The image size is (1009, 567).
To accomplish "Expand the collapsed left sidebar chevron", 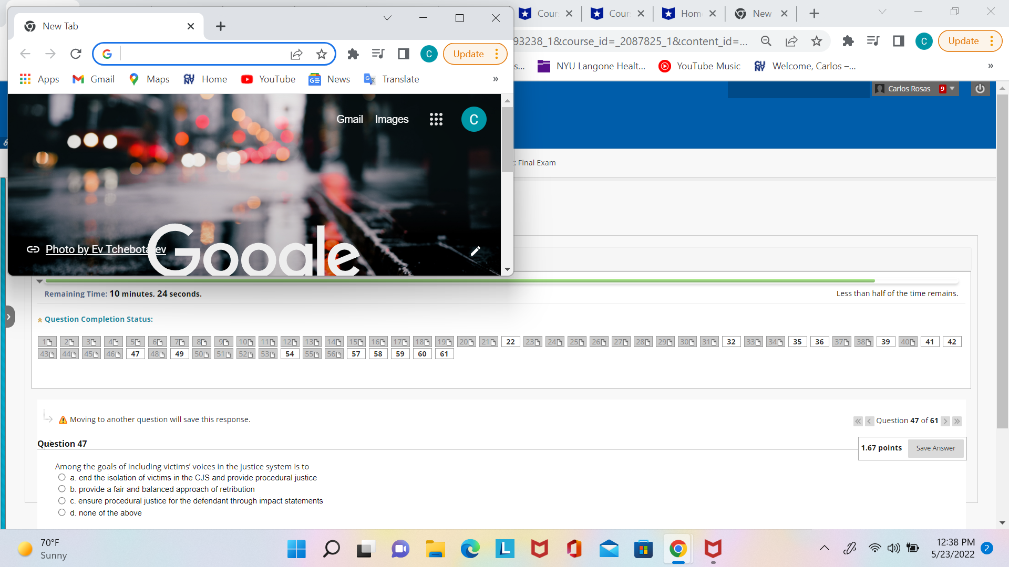I will pos(9,316).
